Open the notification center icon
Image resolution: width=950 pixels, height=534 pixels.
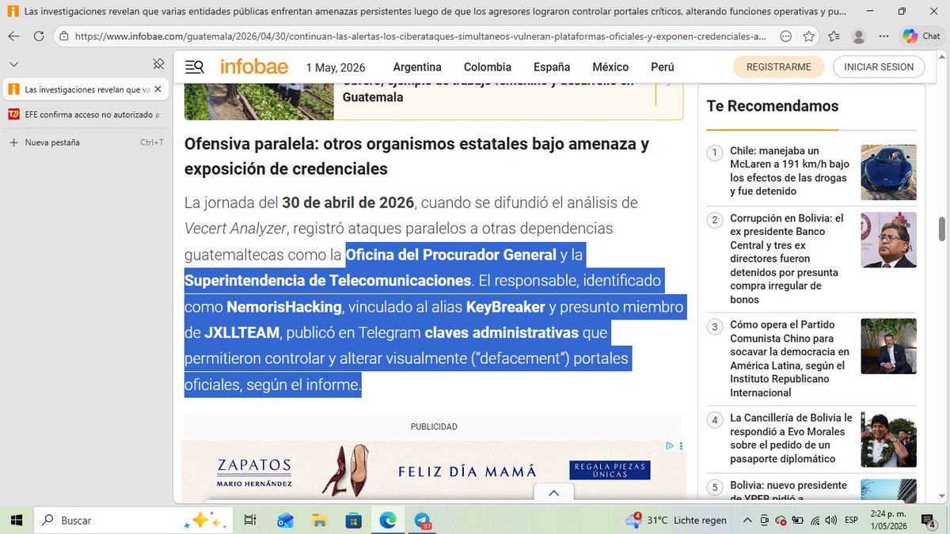tap(928, 520)
